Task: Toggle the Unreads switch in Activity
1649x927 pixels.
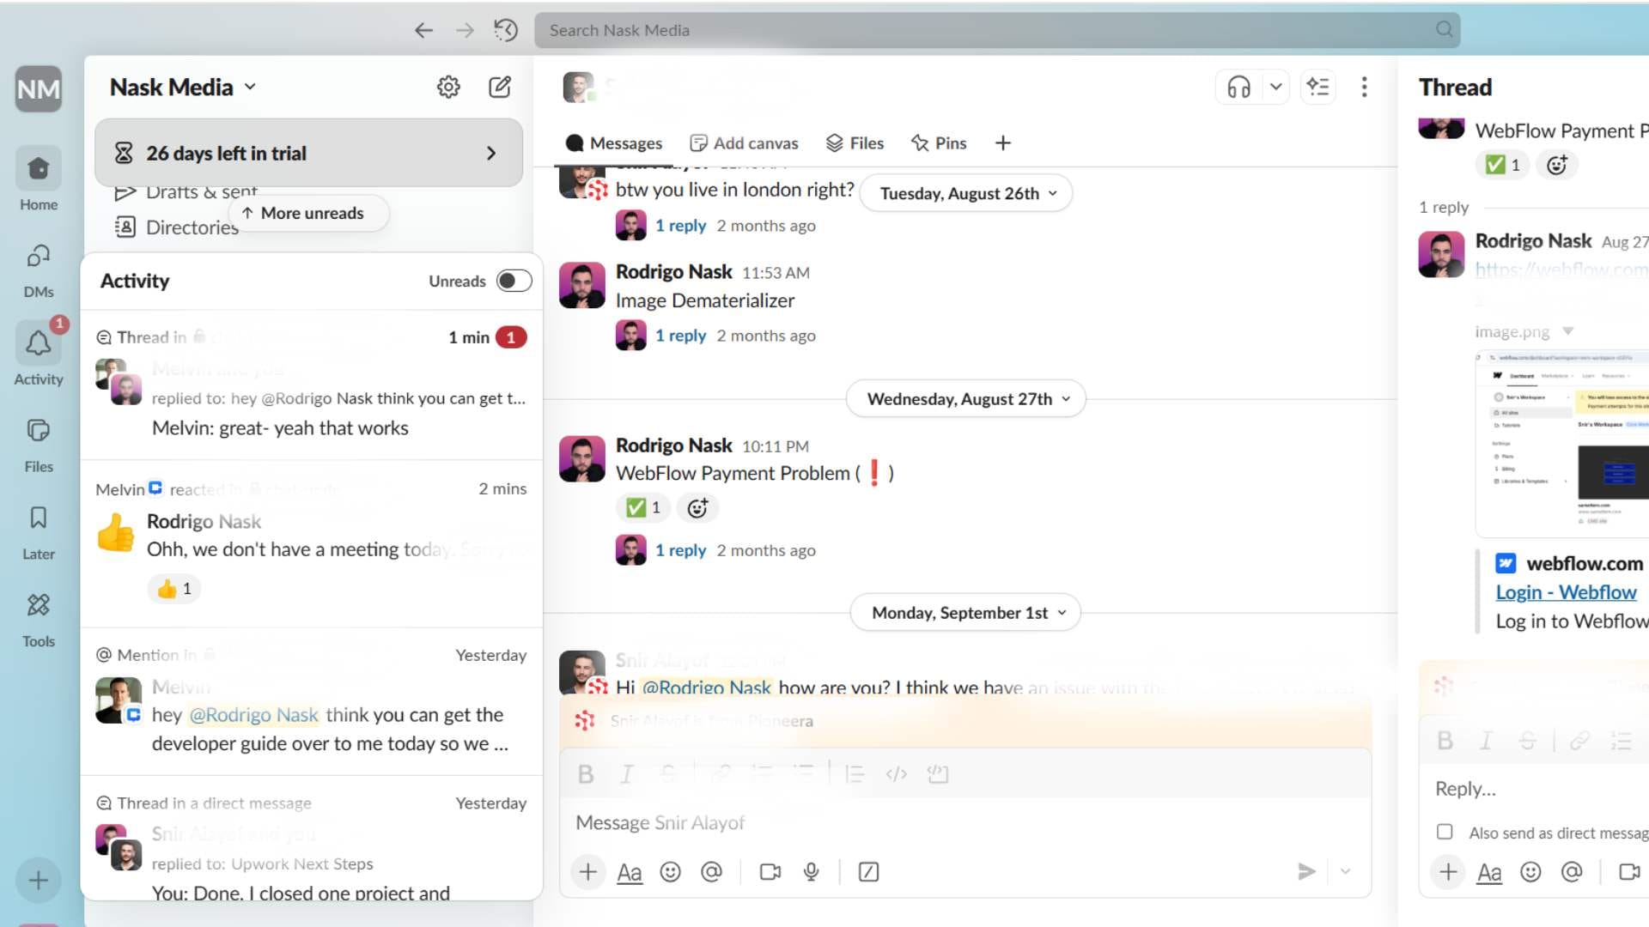Action: point(513,281)
